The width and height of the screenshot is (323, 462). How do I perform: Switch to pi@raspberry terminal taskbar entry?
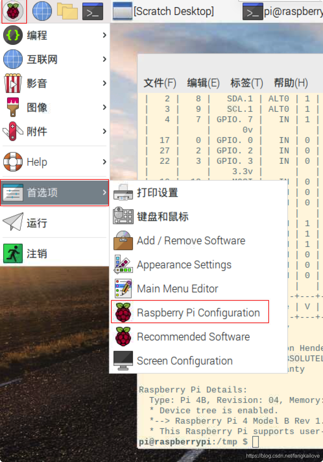[283, 11]
